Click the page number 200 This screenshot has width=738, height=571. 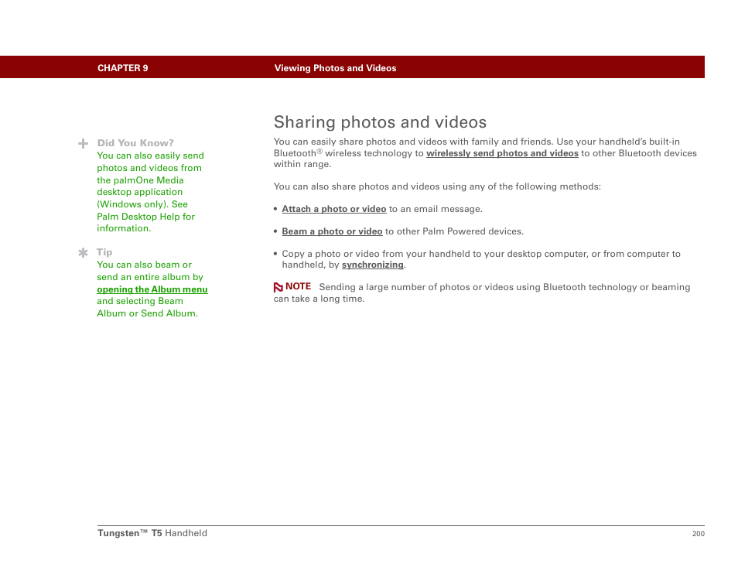(699, 534)
